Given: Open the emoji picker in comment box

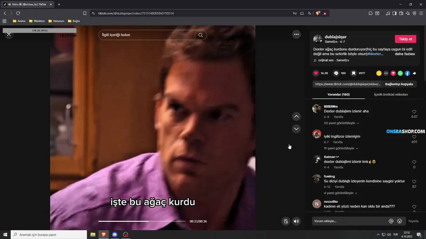Looking at the screenshot, I should click(x=400, y=221).
